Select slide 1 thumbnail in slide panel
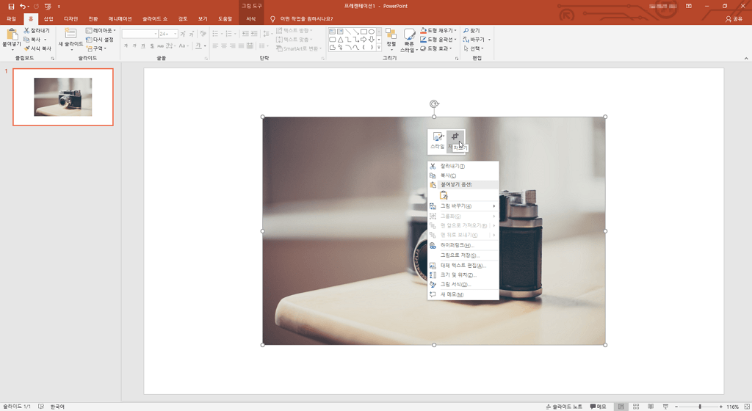Screen dimensions: 752x411 point(63,97)
